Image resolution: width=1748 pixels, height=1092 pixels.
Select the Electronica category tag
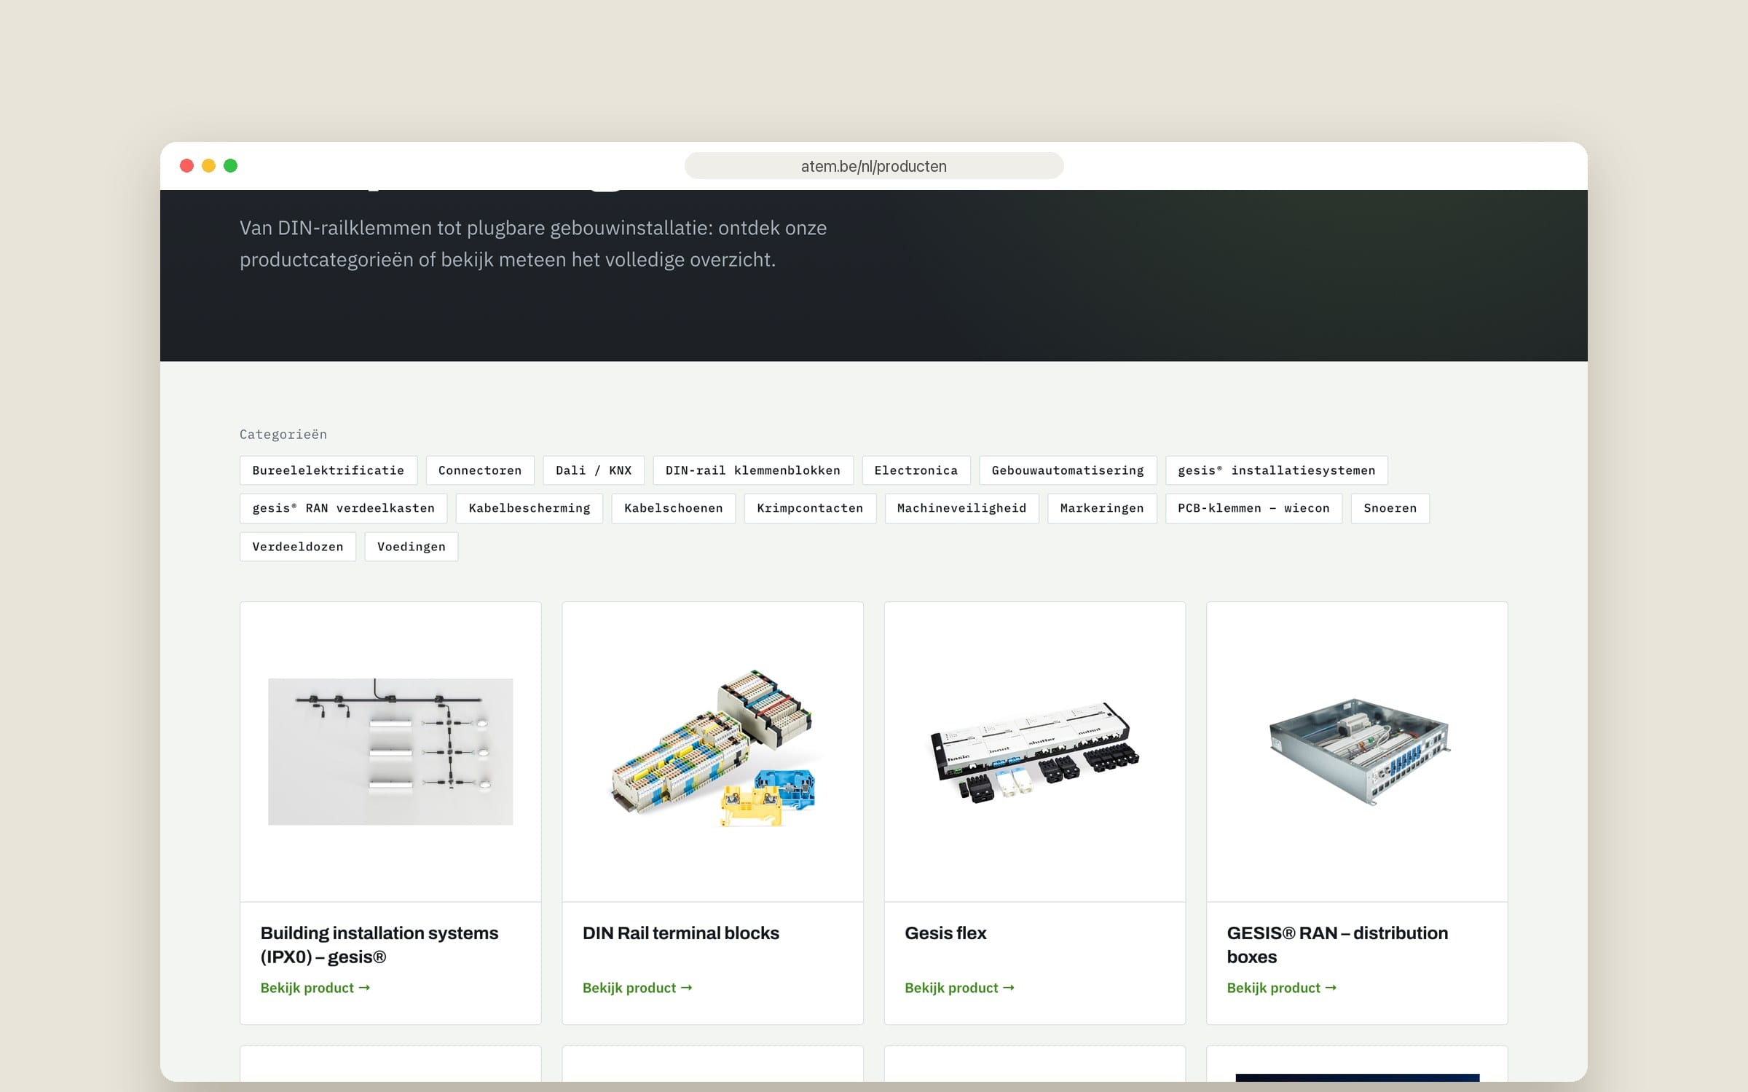tap(916, 470)
